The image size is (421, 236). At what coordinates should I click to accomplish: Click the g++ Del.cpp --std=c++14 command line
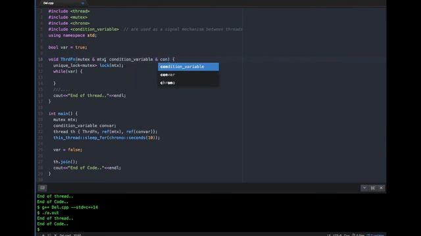[67, 207]
